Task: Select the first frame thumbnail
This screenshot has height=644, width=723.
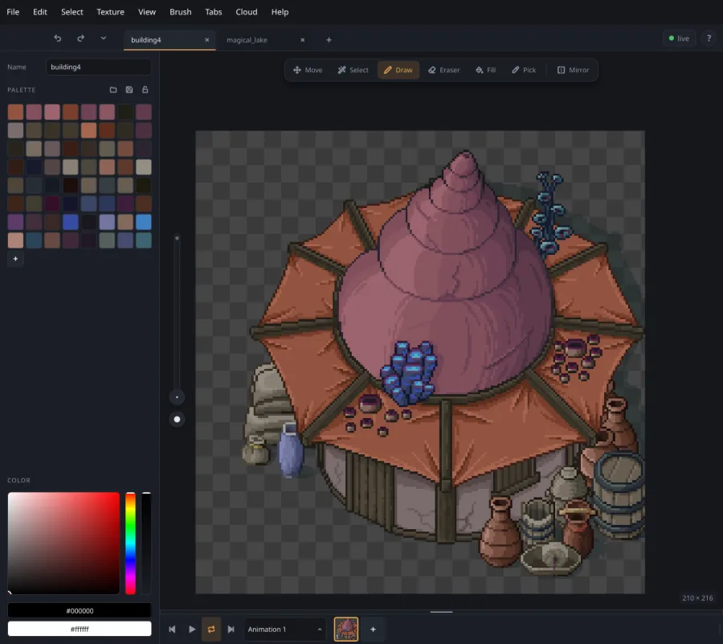Action: [345, 630]
